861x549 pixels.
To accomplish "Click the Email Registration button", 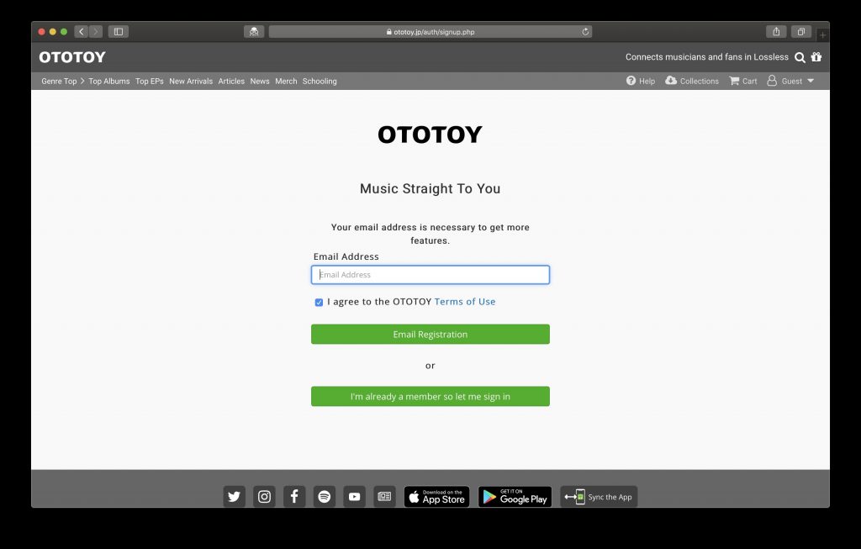I will [x=430, y=335].
